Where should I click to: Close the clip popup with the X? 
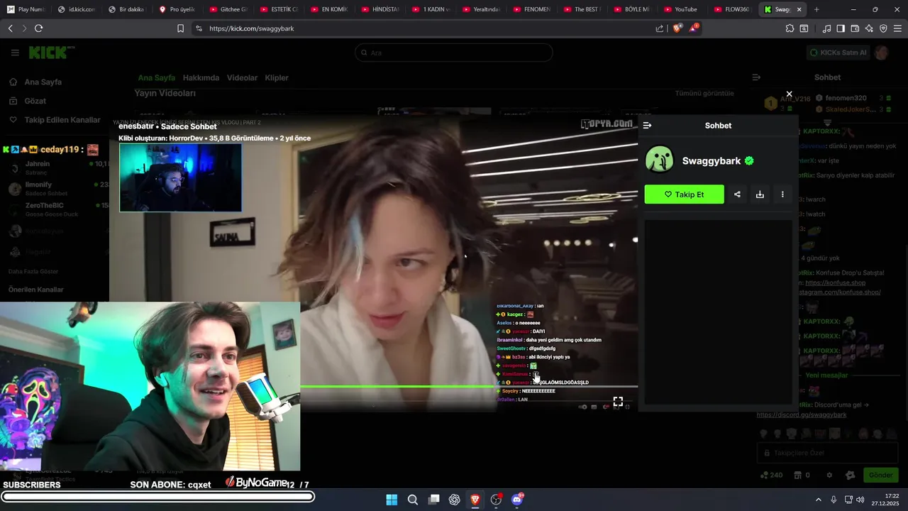click(x=789, y=94)
